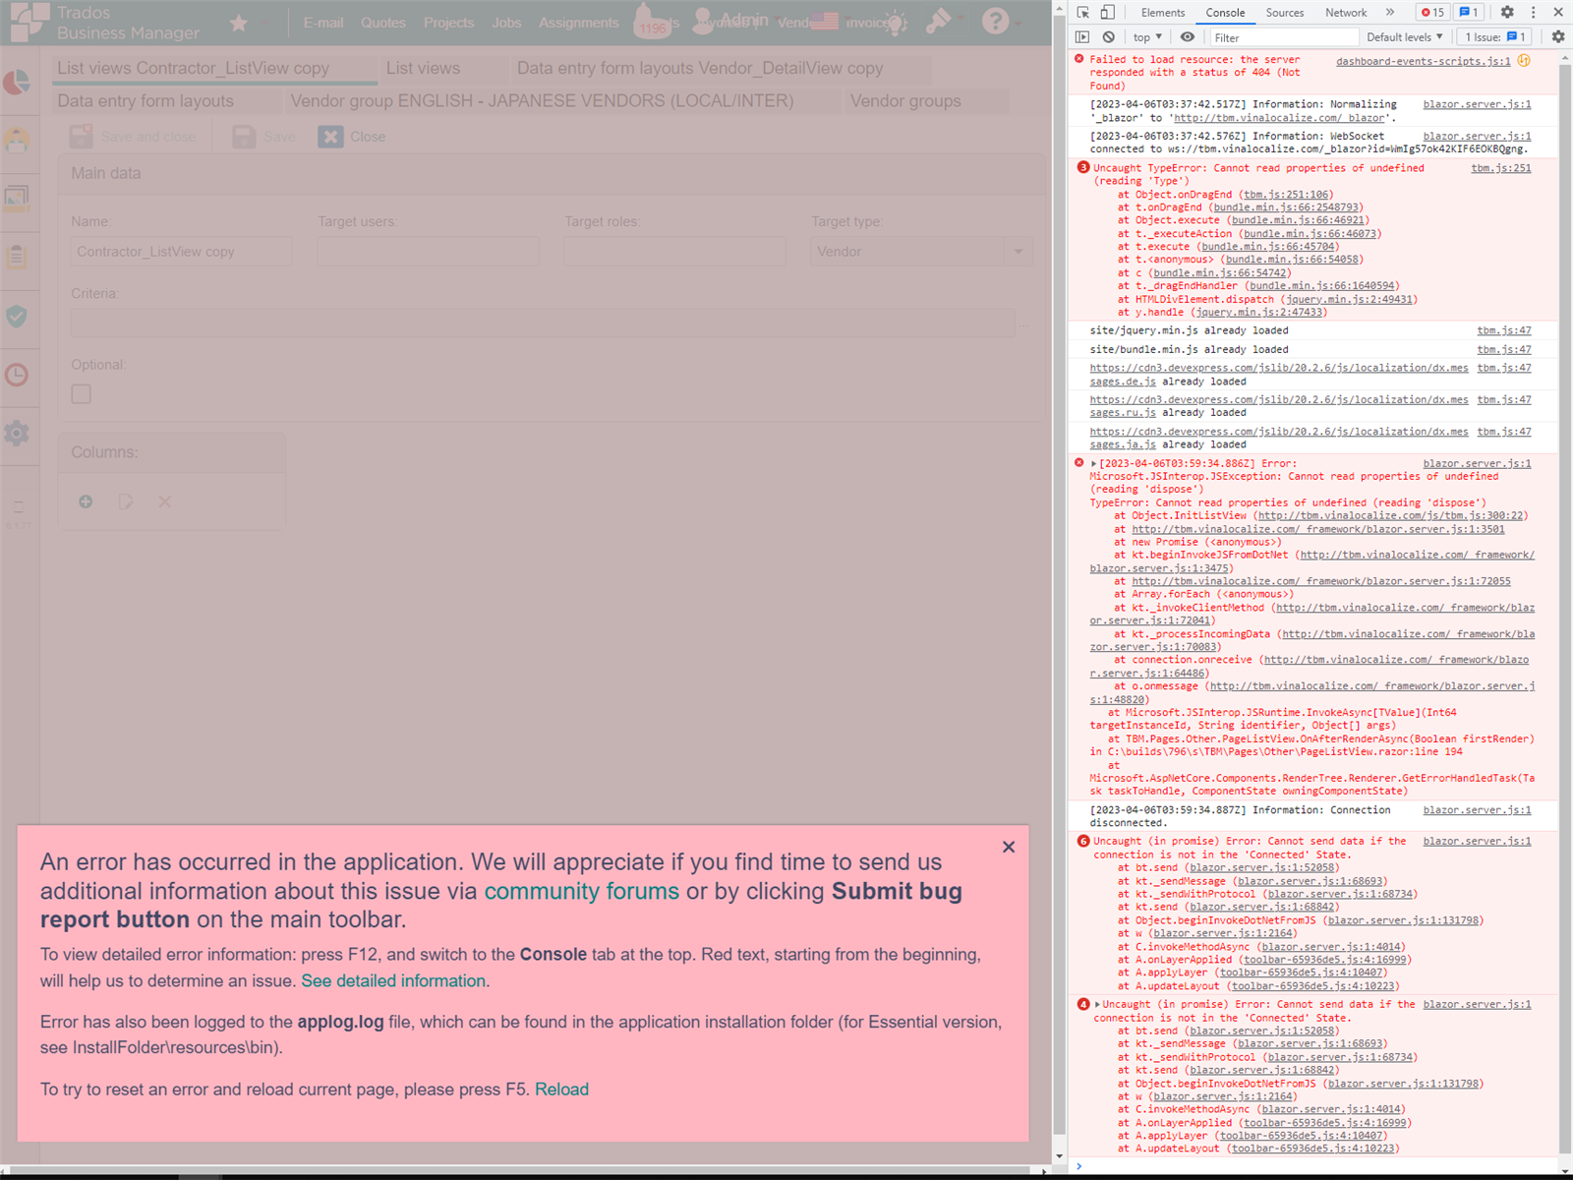
Task: Delete column with red X icon
Action: (x=164, y=501)
